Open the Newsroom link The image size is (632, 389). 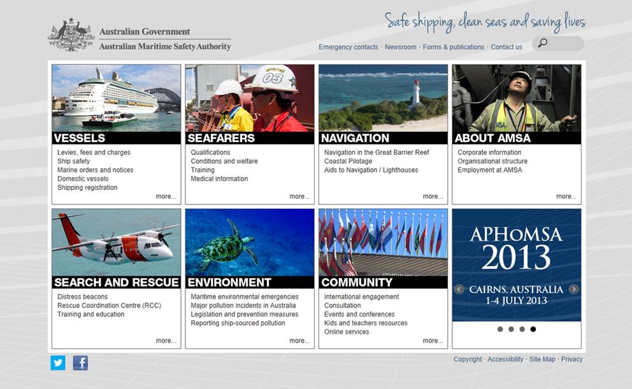click(x=400, y=47)
